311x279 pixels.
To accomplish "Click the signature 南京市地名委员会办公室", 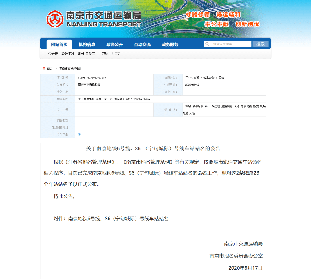I will 236,256.
